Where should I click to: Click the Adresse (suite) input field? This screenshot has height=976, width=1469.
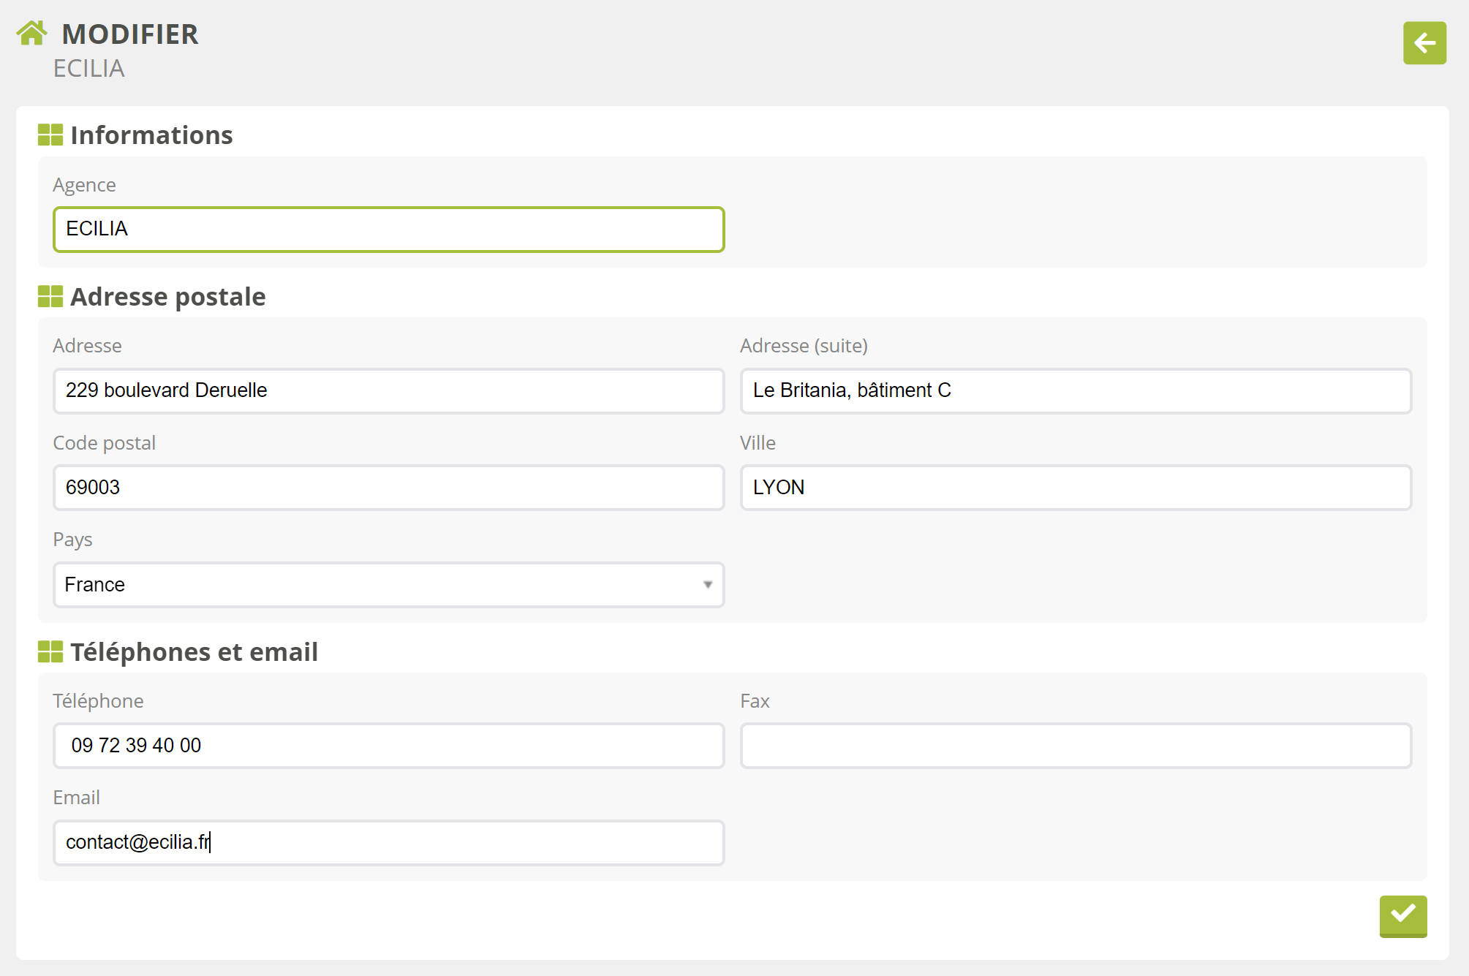pos(1075,391)
